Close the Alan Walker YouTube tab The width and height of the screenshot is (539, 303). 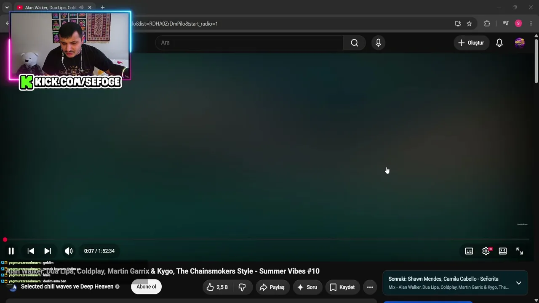[x=90, y=8]
